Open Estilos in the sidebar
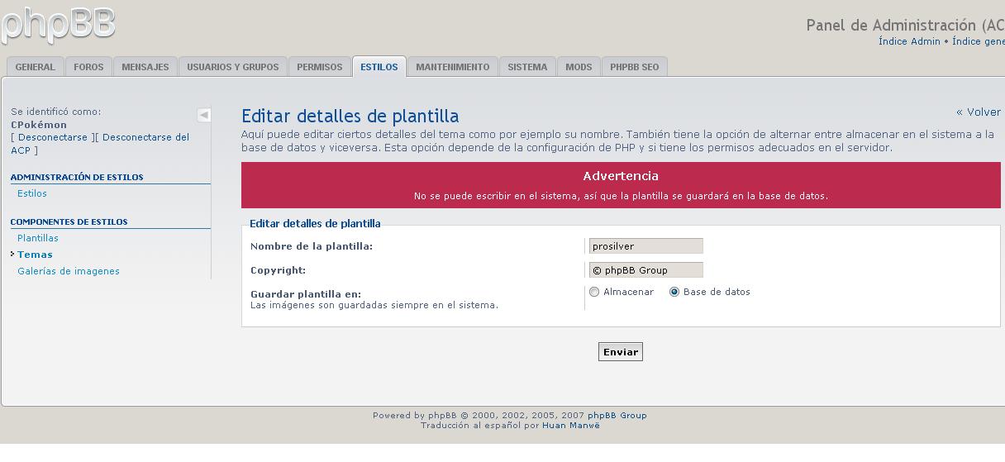The width and height of the screenshot is (1005, 462). 32,193
